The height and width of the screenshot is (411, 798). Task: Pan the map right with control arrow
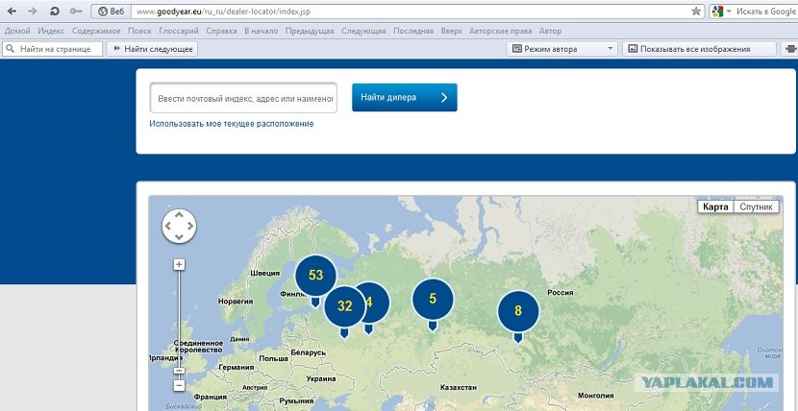click(189, 226)
